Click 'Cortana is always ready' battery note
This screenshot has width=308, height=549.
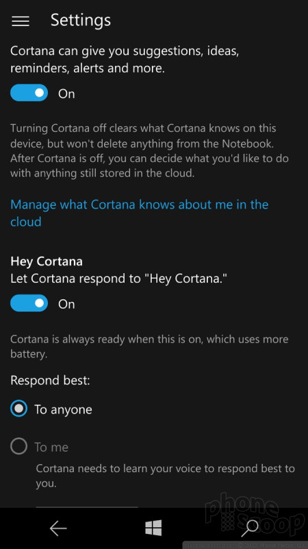point(149,347)
